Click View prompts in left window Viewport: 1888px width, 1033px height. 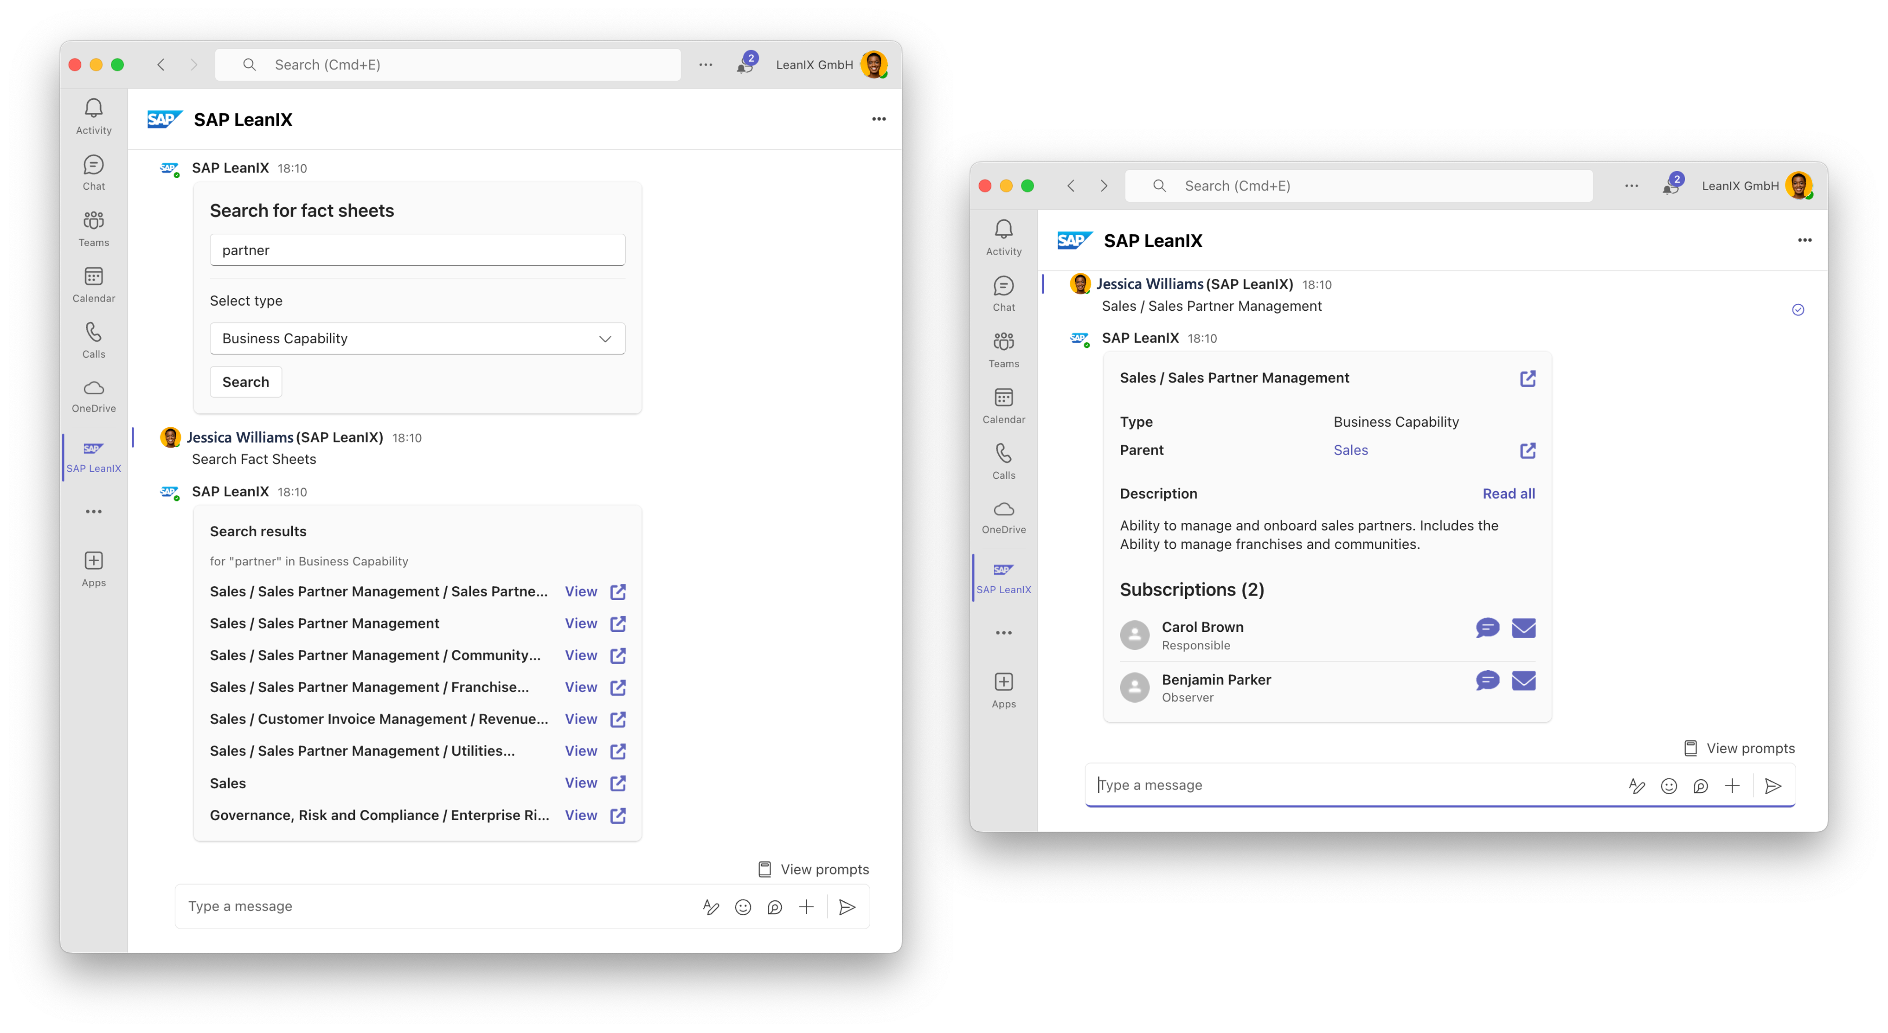click(813, 869)
